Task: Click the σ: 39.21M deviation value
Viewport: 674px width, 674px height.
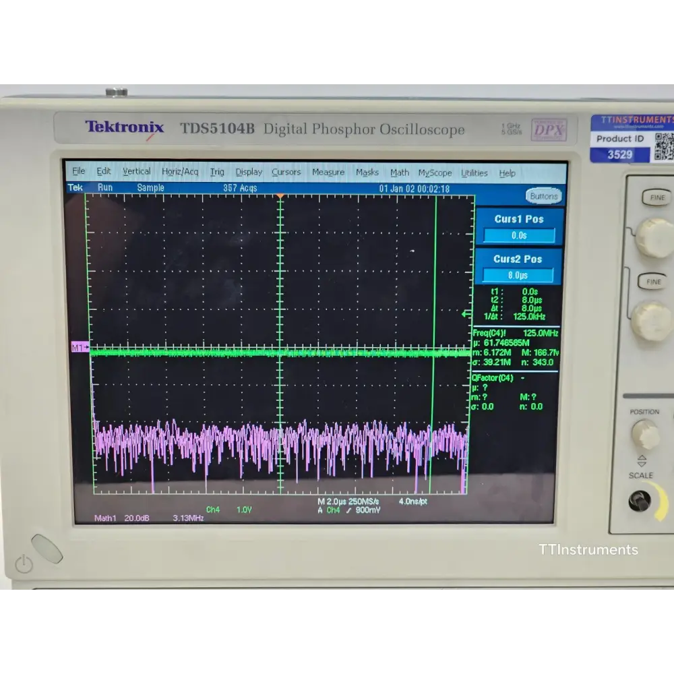Action: (x=491, y=363)
